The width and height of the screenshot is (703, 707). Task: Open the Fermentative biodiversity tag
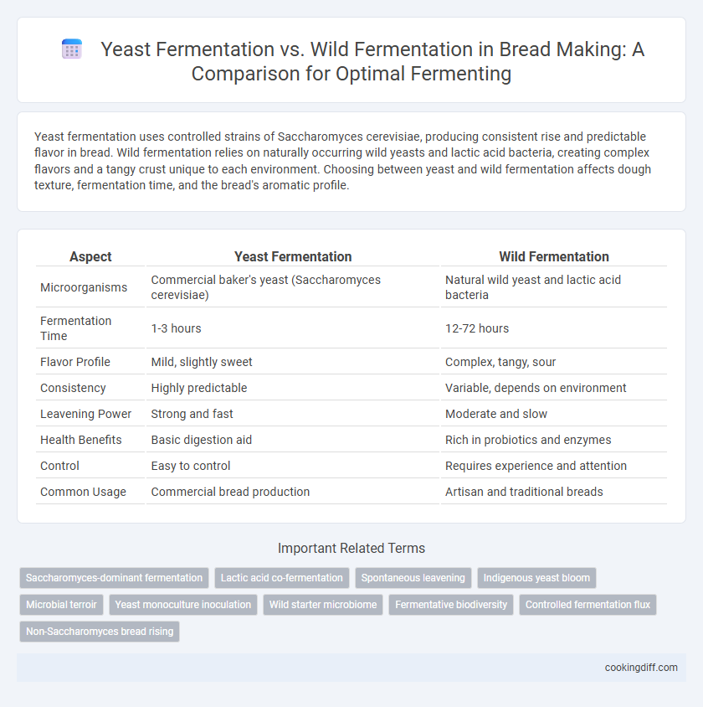click(451, 605)
